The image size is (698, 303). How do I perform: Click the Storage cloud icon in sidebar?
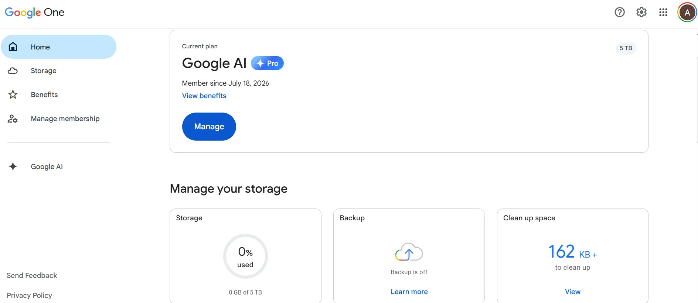click(13, 70)
